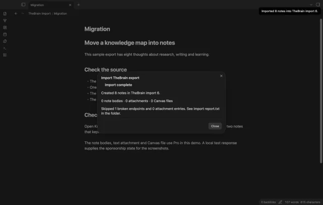The height and width of the screenshot is (205, 323).
Task: Toggle the left sidebar panel
Action: 23,5
